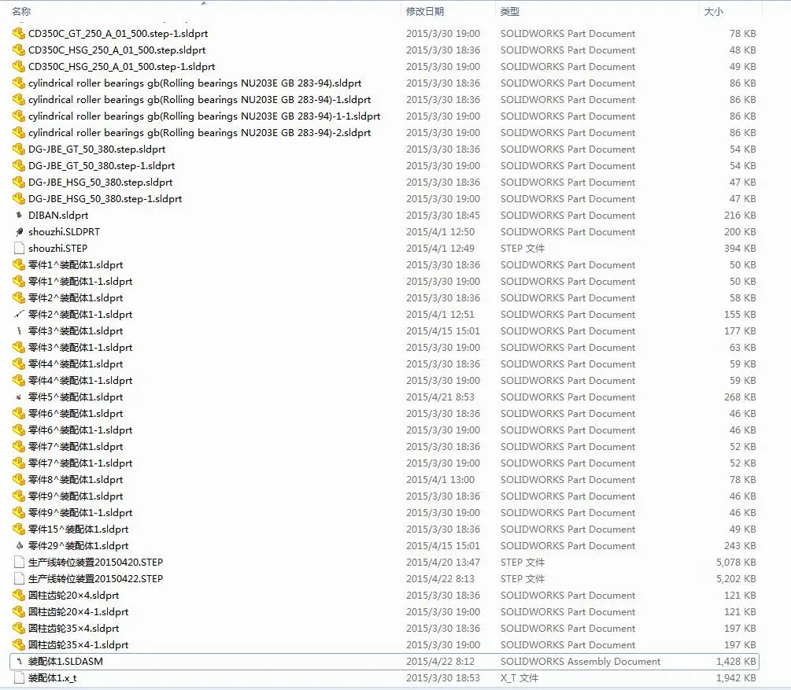The image size is (791, 690).
Task: Click the preview icon of 零件3^装配体1.sldprt
Action: [x=19, y=331]
